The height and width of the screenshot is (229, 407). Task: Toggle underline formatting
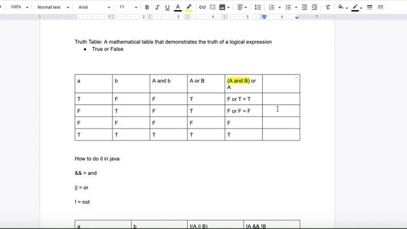click(x=167, y=7)
